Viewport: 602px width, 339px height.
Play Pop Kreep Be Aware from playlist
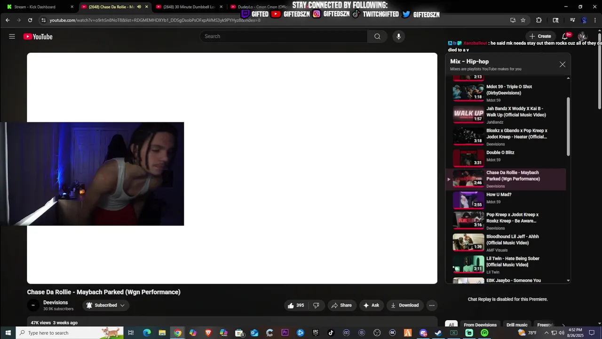[x=506, y=221]
